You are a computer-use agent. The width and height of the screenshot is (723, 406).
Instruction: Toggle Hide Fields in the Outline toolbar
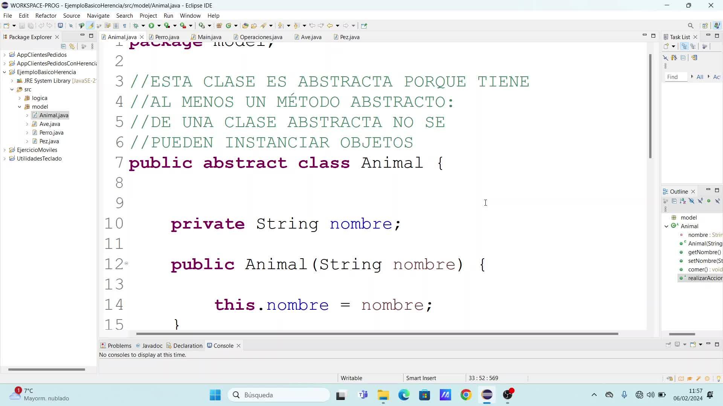click(x=691, y=201)
